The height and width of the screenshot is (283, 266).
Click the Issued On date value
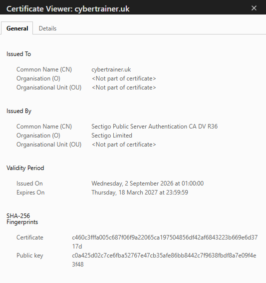pyautogui.click(x=148, y=183)
